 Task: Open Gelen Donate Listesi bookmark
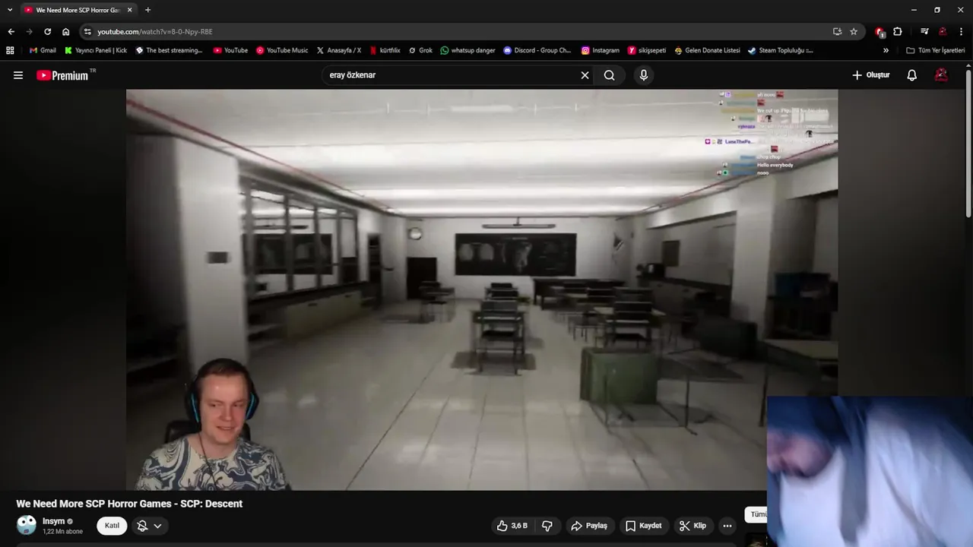pyautogui.click(x=707, y=50)
